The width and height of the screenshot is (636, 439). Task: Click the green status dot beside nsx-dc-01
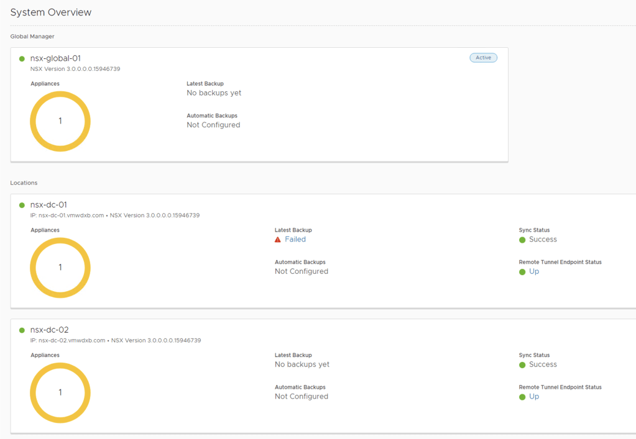coord(22,206)
